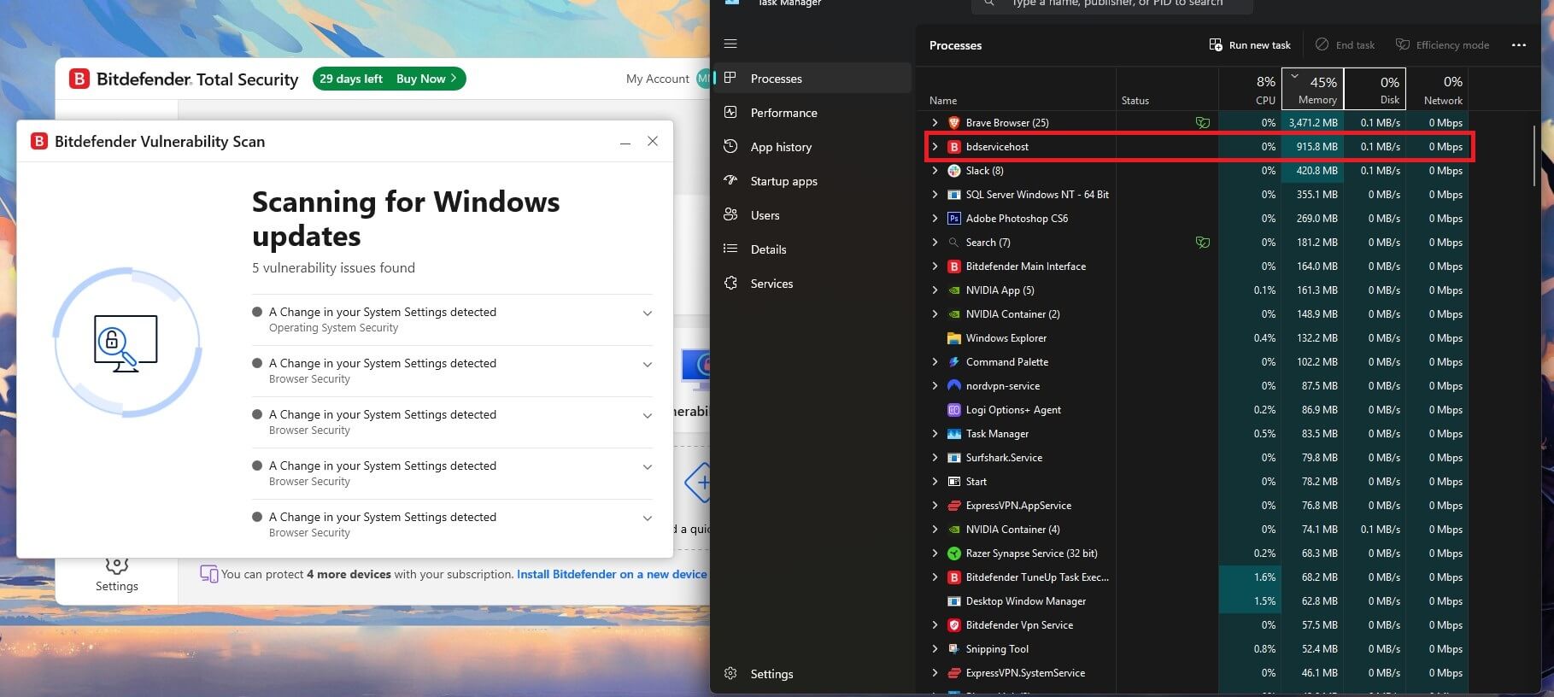Click Bitdefender Total Security logo
The image size is (1554, 697).
[79, 79]
